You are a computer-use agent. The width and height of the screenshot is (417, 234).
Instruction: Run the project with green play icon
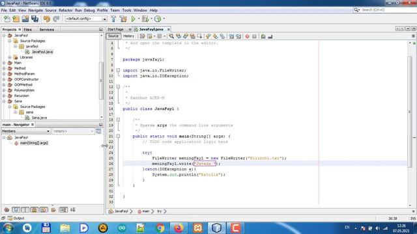point(133,19)
